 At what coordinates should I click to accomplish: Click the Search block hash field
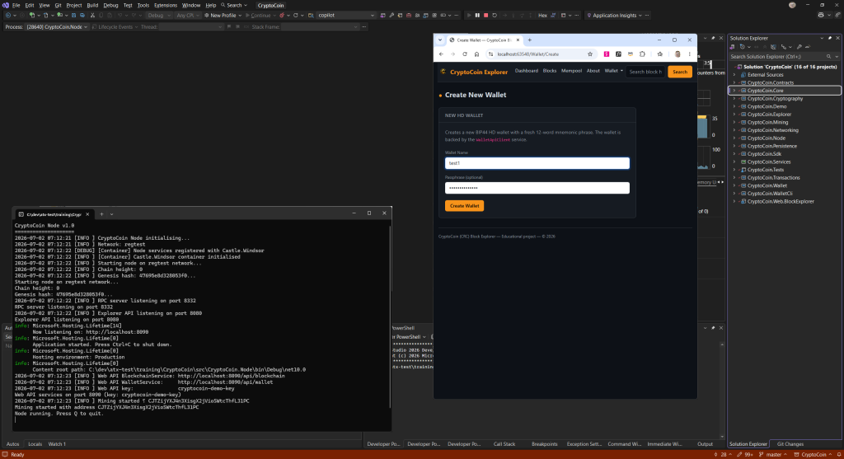click(645, 72)
